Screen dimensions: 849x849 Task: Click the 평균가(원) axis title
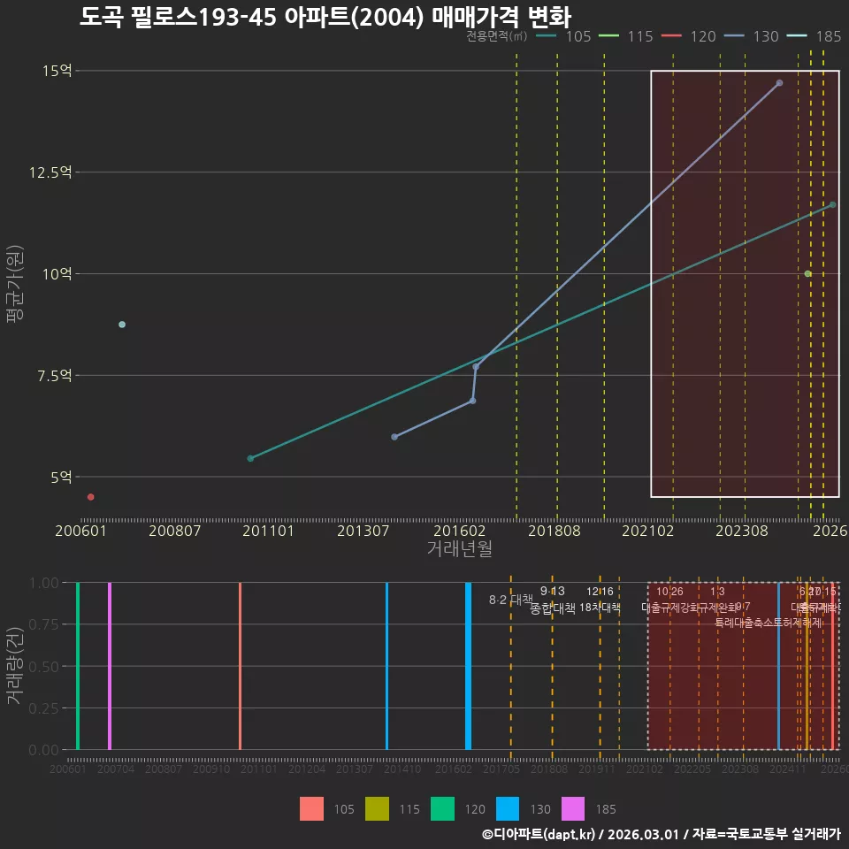(x=15, y=283)
